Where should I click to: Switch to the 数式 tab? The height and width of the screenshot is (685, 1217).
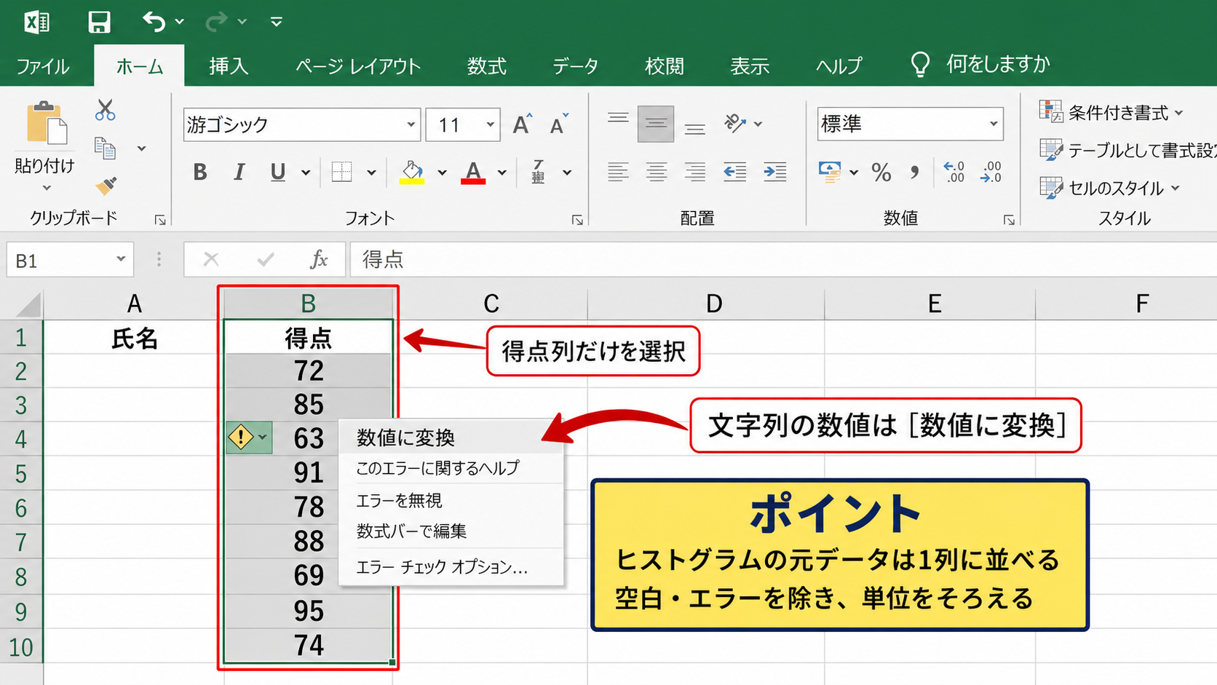point(487,66)
